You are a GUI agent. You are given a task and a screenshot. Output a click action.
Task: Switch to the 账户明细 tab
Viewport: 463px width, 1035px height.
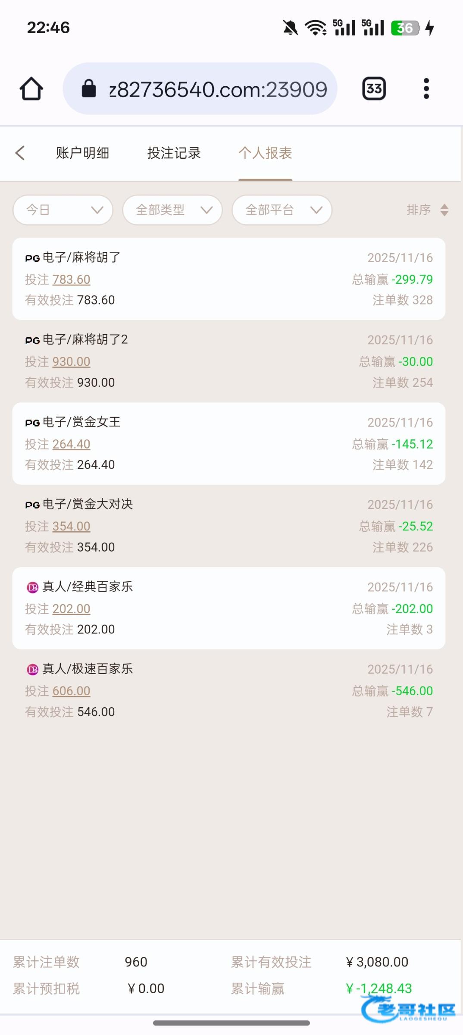(82, 153)
